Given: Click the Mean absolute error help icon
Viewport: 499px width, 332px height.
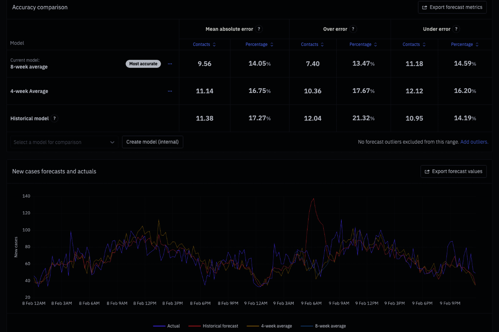Looking at the screenshot, I should pyautogui.click(x=259, y=29).
